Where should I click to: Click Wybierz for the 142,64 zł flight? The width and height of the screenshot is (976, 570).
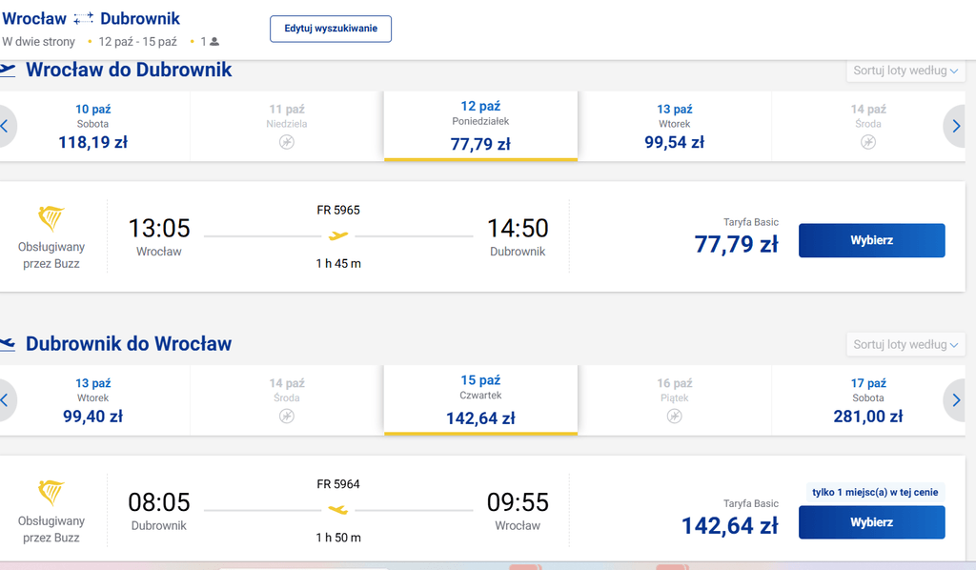click(x=871, y=522)
